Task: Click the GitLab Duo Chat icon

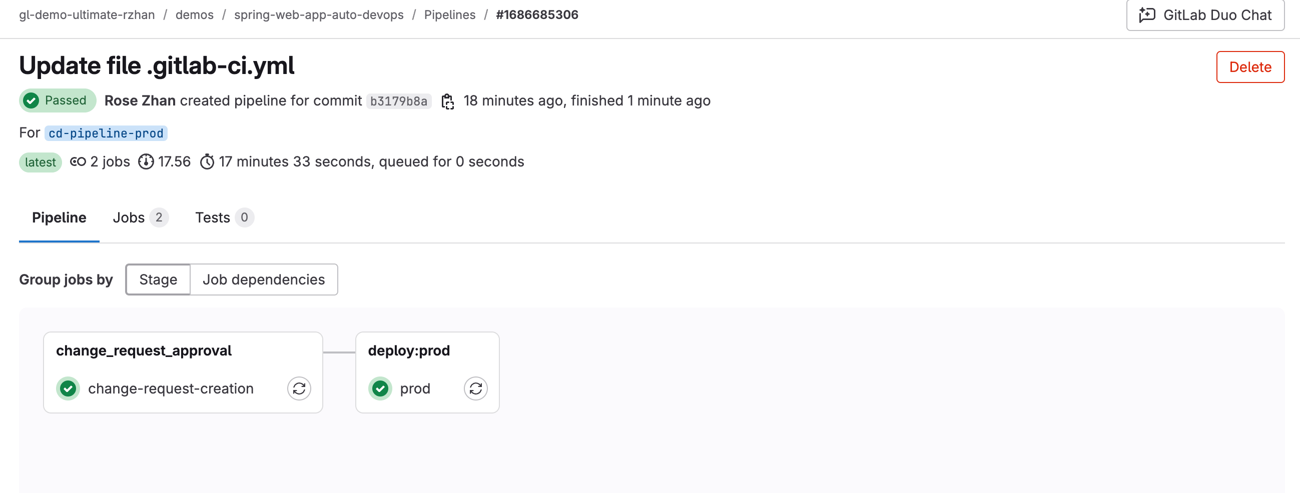Action: tap(1147, 15)
